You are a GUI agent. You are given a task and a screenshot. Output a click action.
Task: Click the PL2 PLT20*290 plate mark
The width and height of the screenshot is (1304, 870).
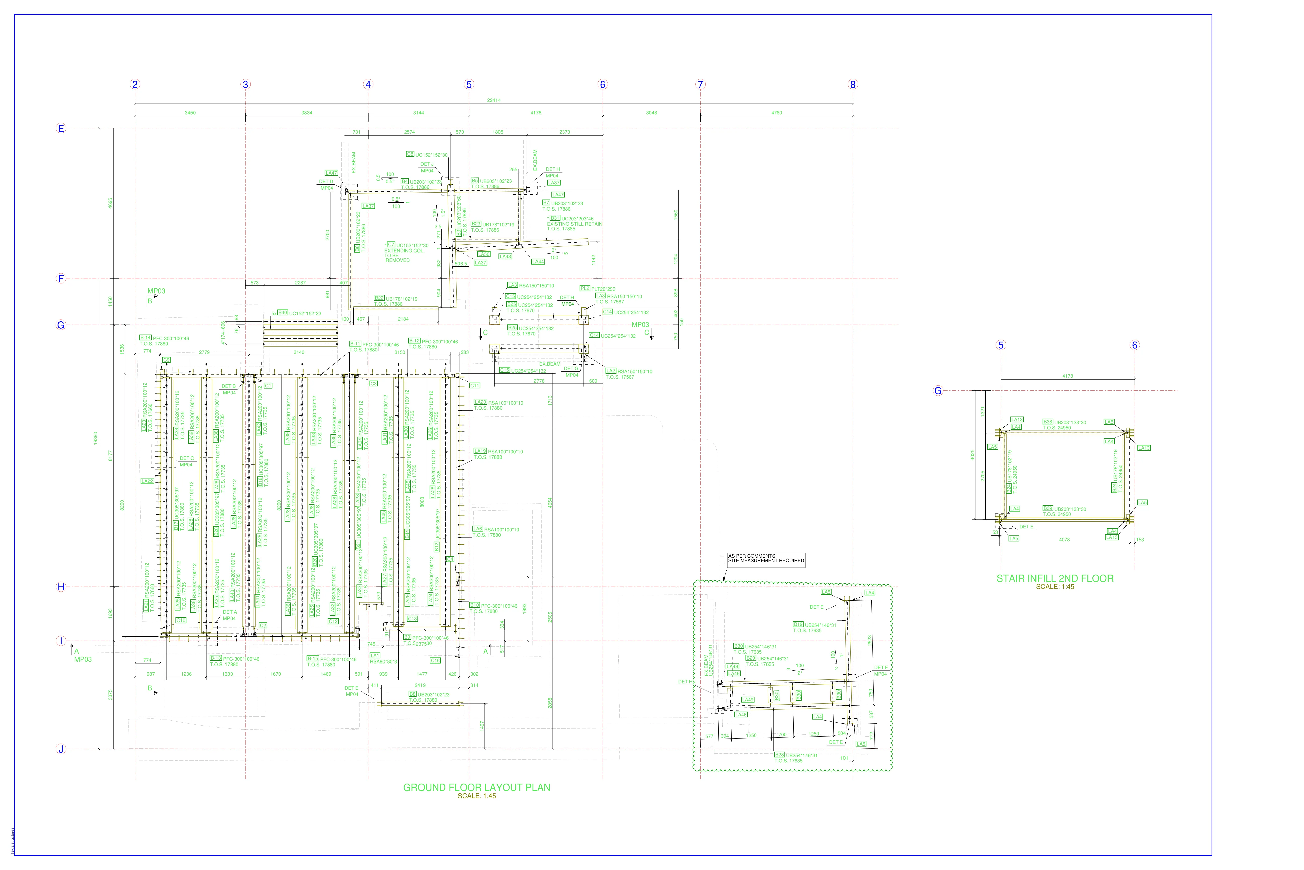[x=597, y=288]
